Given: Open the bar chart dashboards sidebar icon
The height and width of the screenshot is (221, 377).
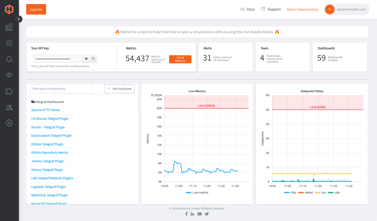Looking at the screenshot, I should [9, 27].
